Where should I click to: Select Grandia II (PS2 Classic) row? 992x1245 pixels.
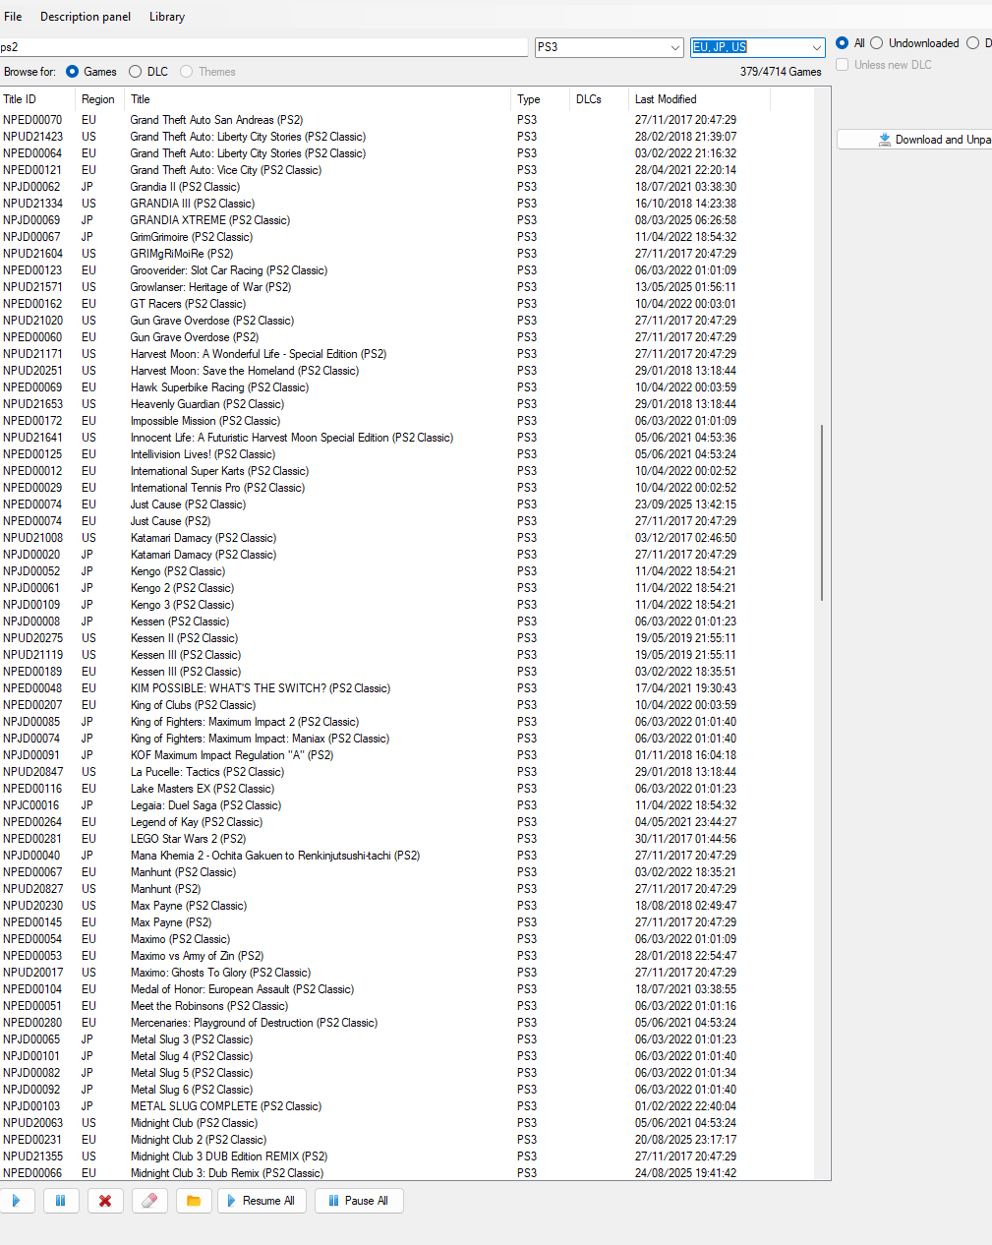[x=408, y=187]
